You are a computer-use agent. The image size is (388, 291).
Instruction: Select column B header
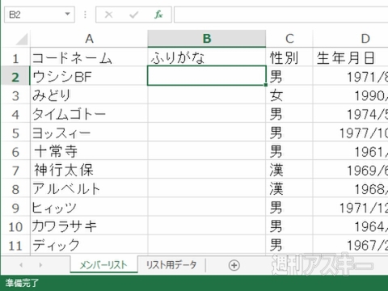(207, 39)
